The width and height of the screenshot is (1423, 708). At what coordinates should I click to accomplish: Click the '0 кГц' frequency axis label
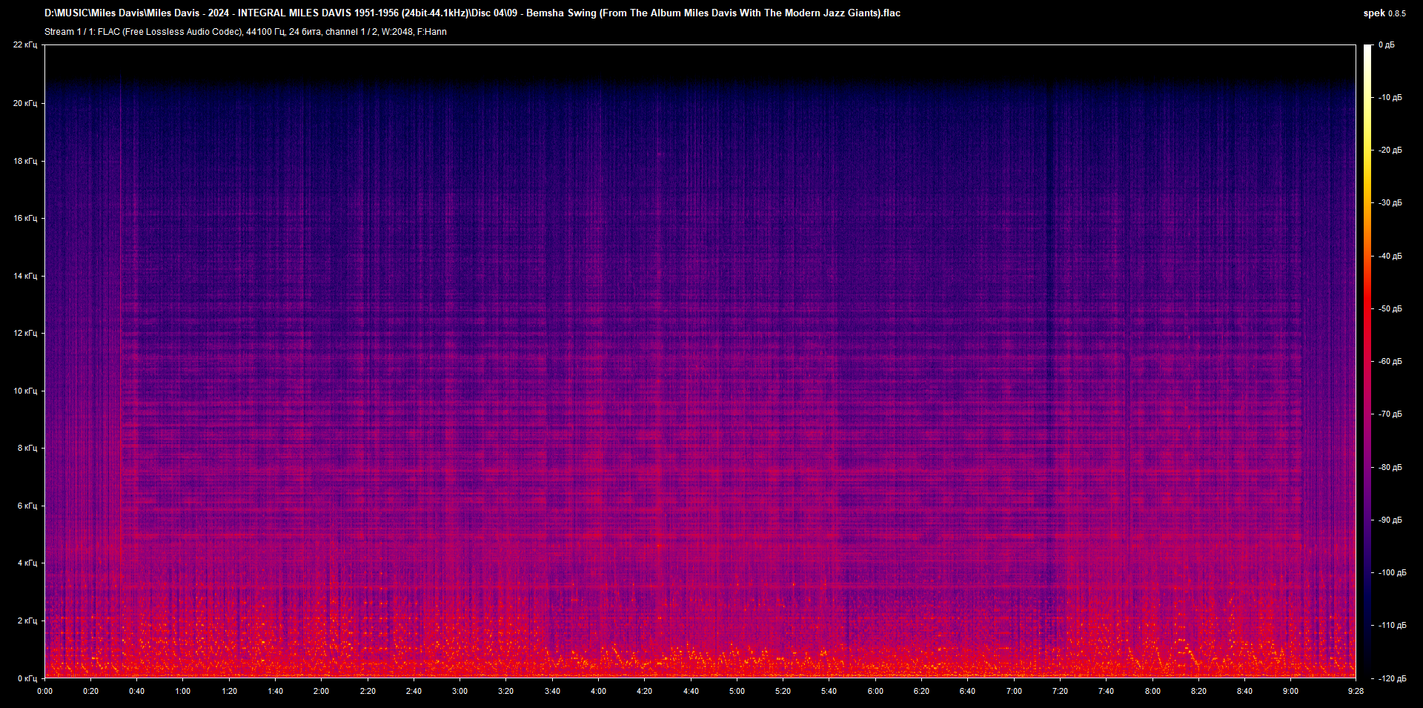(27, 678)
